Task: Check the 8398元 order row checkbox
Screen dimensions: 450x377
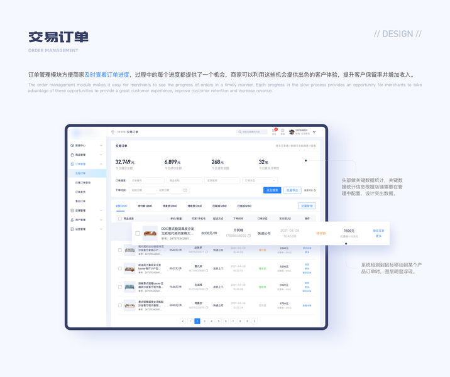Action: (x=120, y=268)
